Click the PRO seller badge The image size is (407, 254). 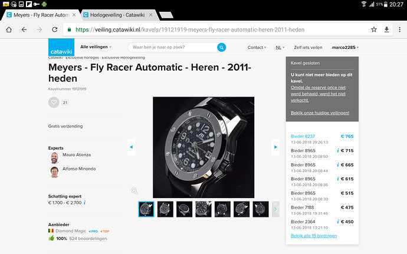click(x=93, y=231)
